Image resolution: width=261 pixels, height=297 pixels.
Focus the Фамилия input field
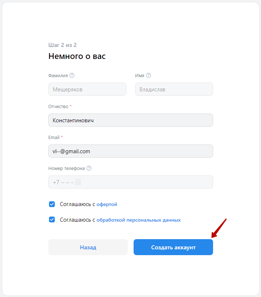pos(87,89)
